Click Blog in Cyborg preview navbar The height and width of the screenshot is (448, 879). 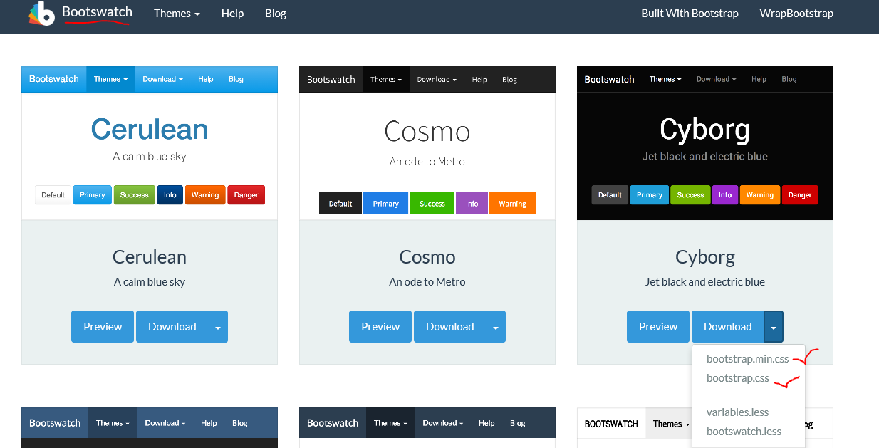[x=789, y=79]
